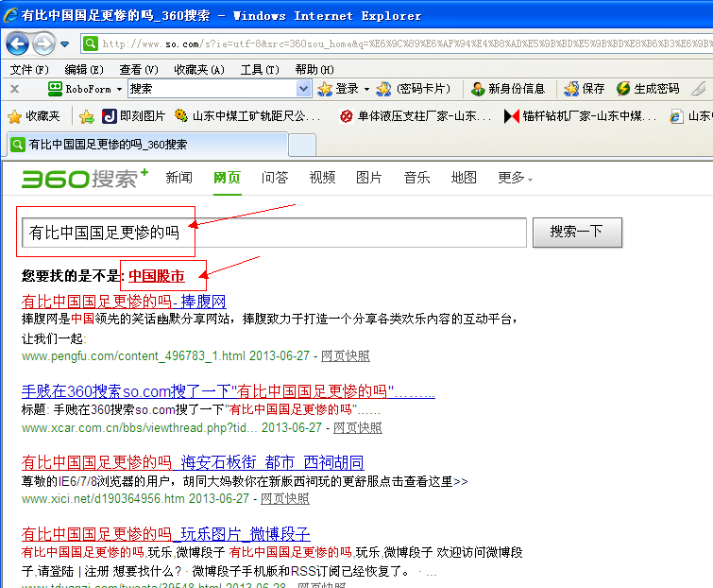Switch to the 地图 search category
The image size is (713, 588).
[x=464, y=178]
